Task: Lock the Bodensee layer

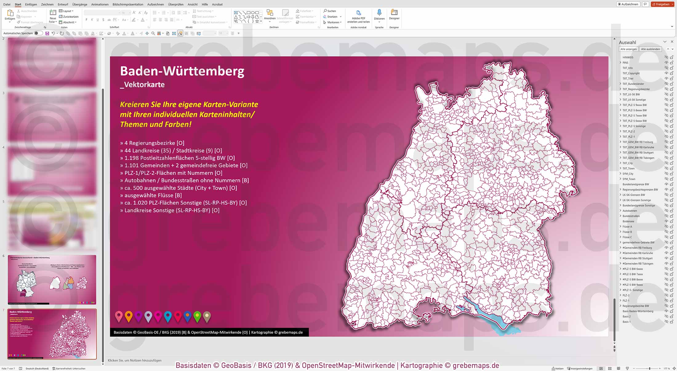Action: pyautogui.click(x=671, y=221)
